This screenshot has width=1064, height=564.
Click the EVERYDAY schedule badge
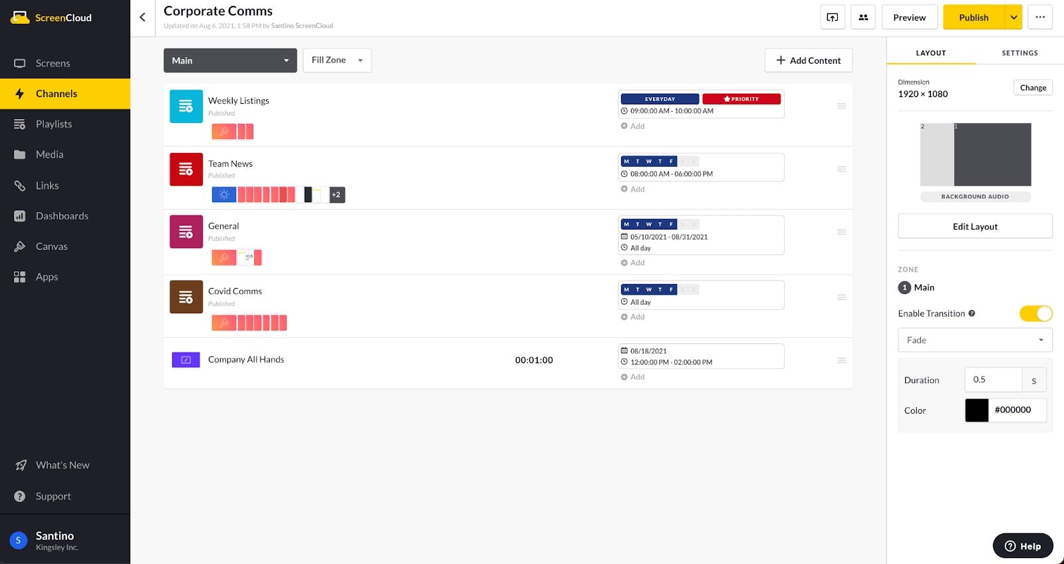[x=660, y=99]
